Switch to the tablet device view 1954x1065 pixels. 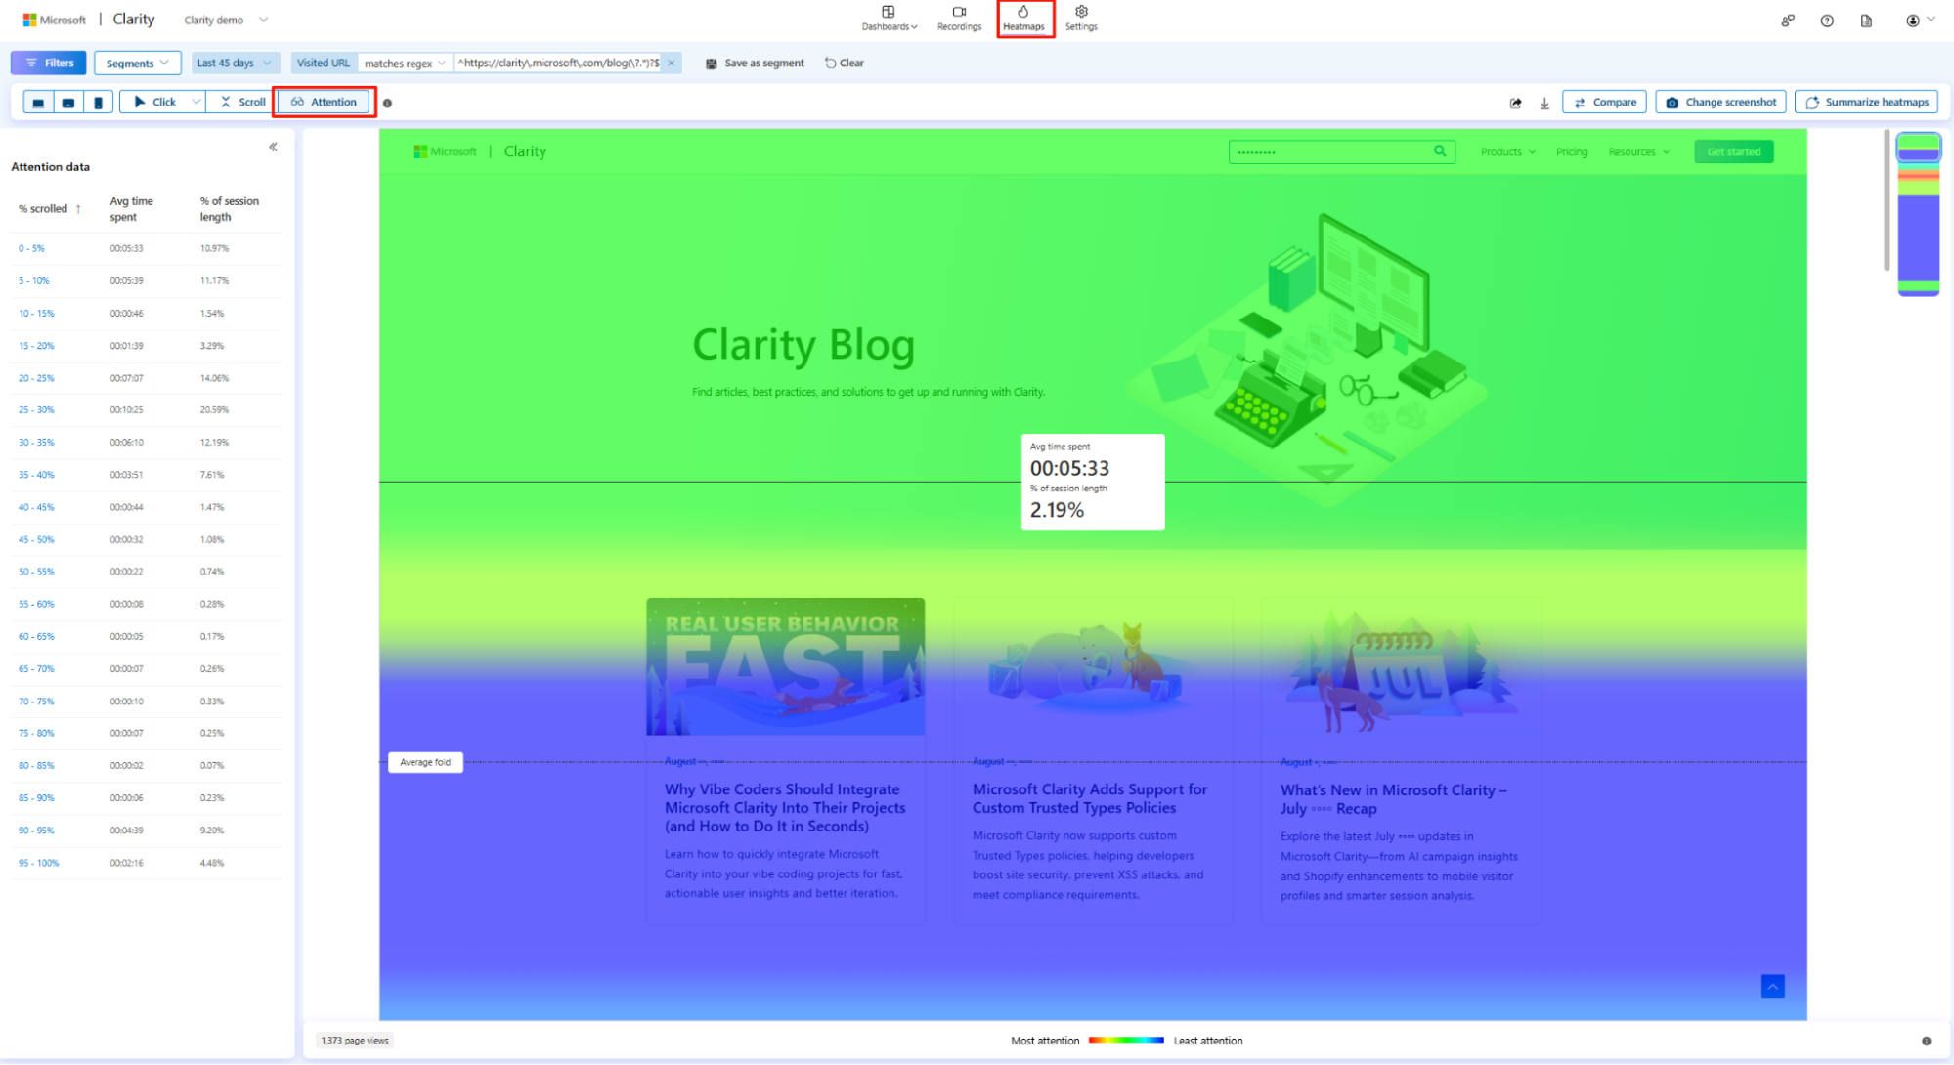(x=67, y=102)
